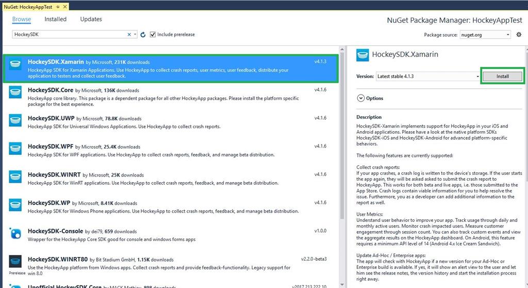Close the NuGet: HockeyAppTest tab

point(65,6)
